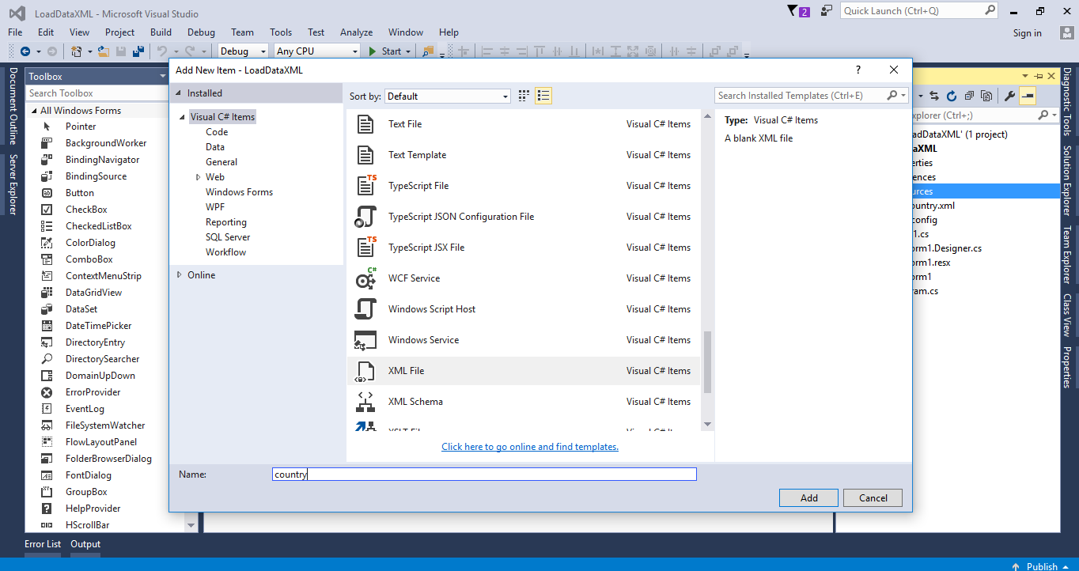Viewport: 1079px width, 571px height.
Task: Click Publish in the status bar
Action: pyautogui.click(x=1042, y=566)
